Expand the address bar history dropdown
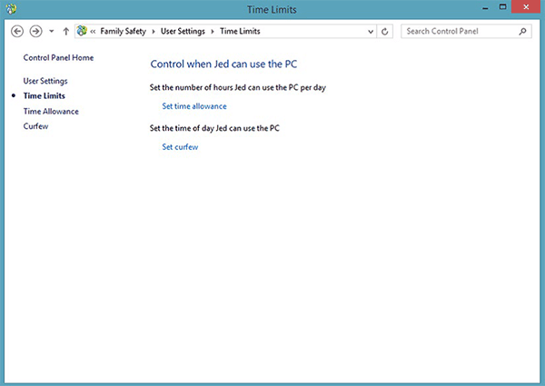Image resolution: width=545 pixels, height=386 pixels. [370, 31]
